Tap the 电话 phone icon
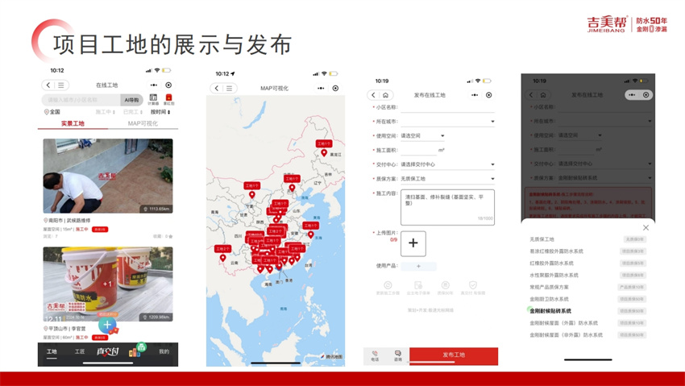The width and height of the screenshot is (685, 386). [x=376, y=355]
